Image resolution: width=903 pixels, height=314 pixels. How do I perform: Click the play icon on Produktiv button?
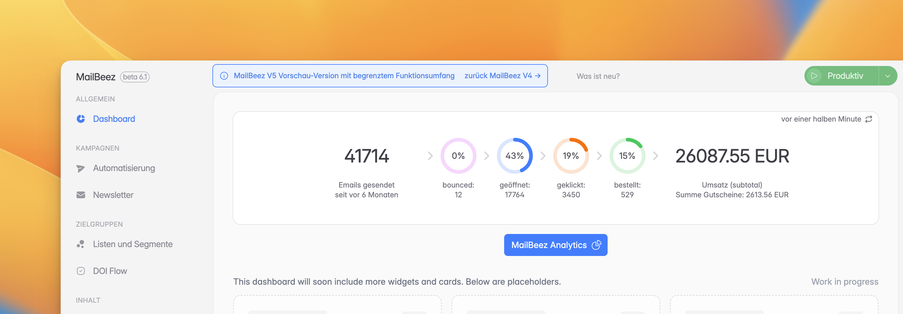coord(814,76)
